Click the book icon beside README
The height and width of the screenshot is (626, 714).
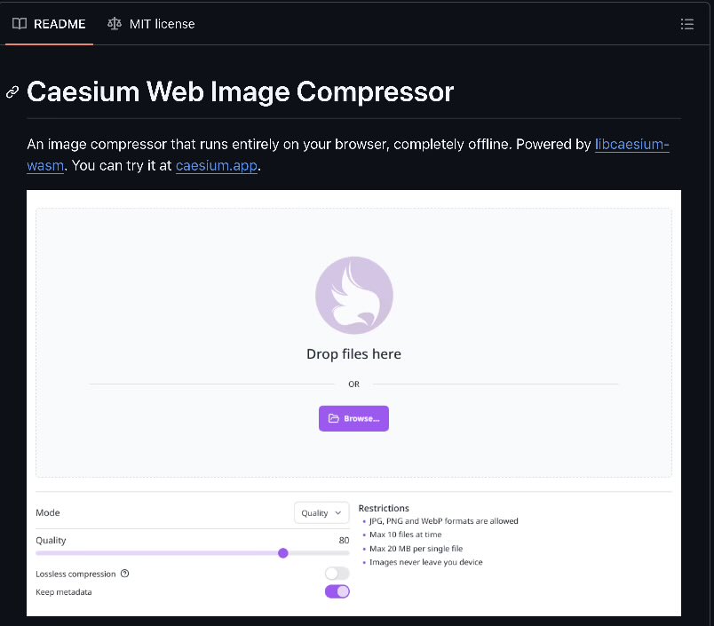20,24
